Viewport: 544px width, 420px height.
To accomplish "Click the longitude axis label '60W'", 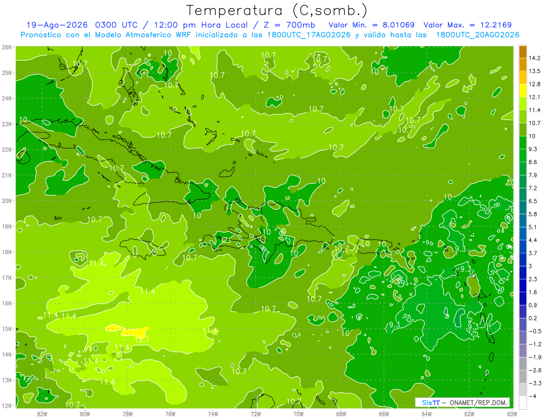I will (512, 414).
